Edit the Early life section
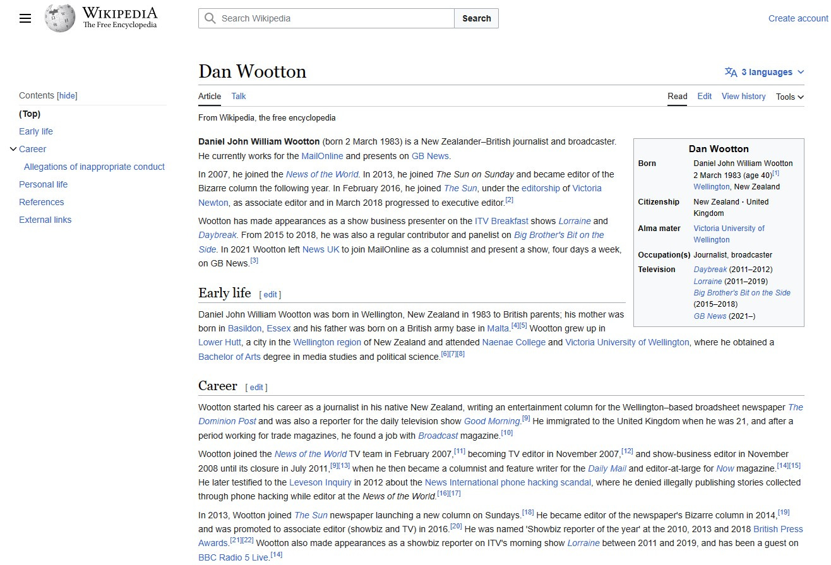This screenshot has width=831, height=565. (x=270, y=294)
